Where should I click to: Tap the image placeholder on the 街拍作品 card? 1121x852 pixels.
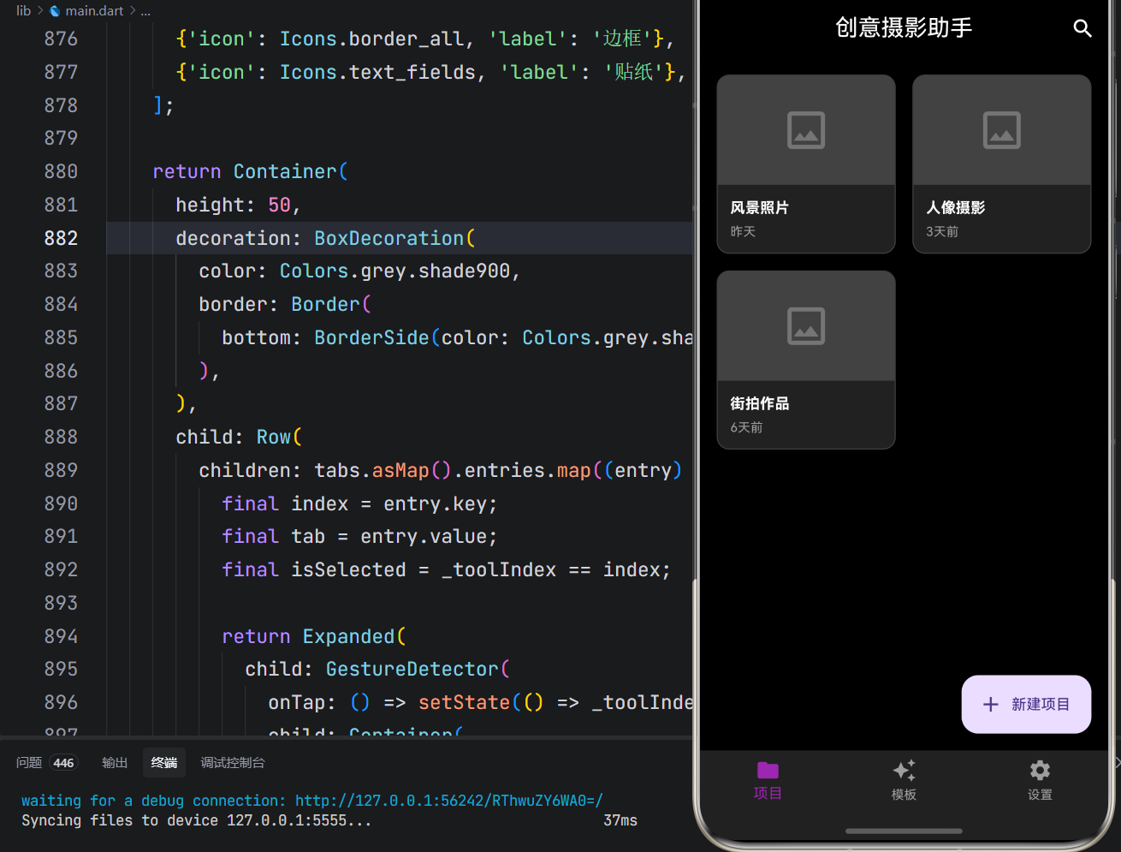pyautogui.click(x=806, y=326)
